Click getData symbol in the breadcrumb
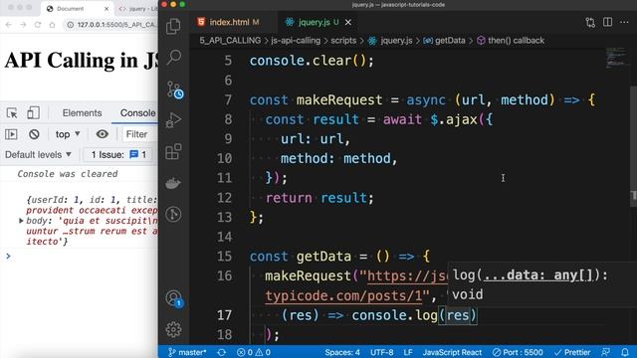 pos(445,41)
